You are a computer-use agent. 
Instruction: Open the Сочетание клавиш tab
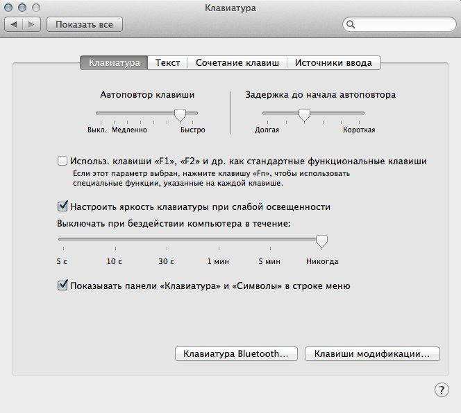coord(237,62)
